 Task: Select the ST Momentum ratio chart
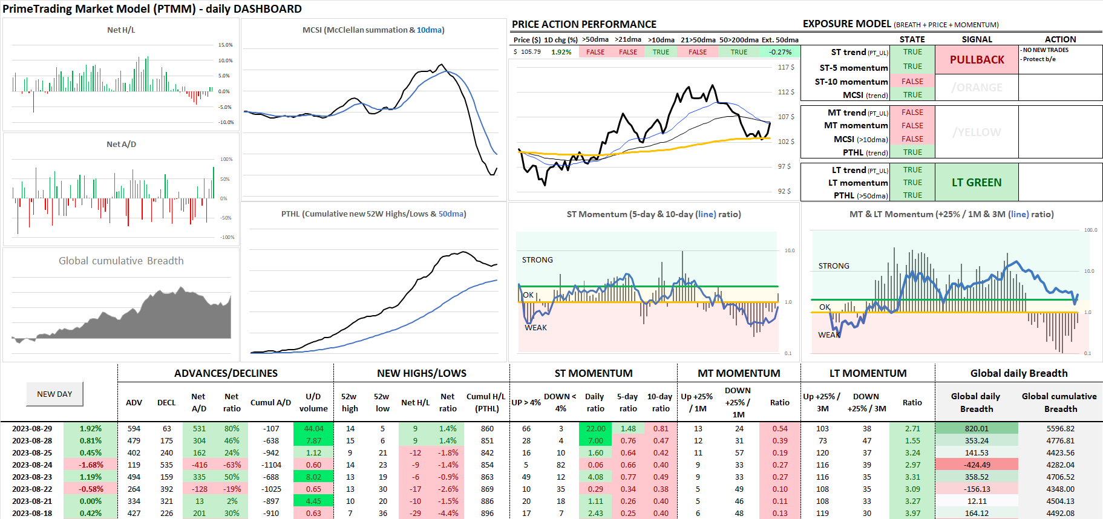point(654,281)
